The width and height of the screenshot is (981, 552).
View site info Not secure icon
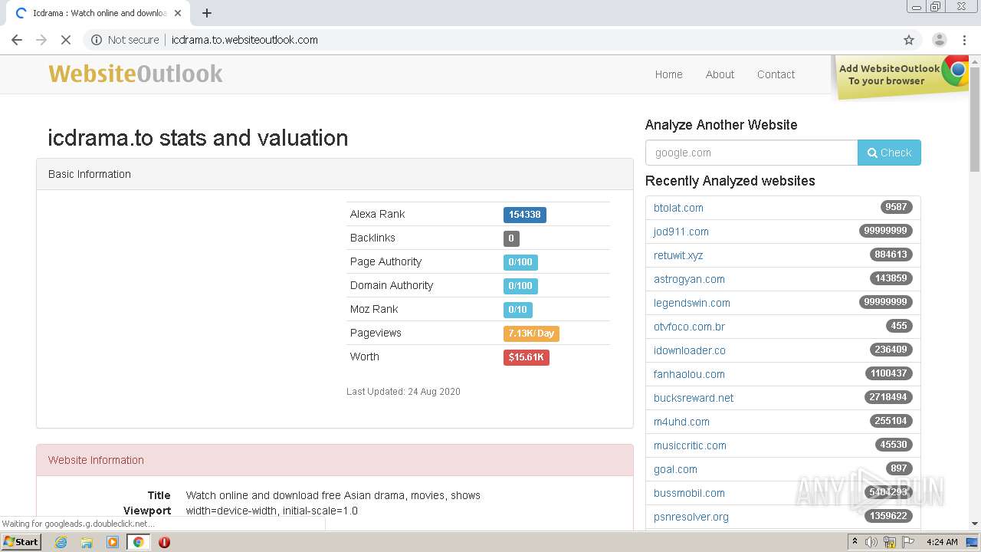(97, 40)
